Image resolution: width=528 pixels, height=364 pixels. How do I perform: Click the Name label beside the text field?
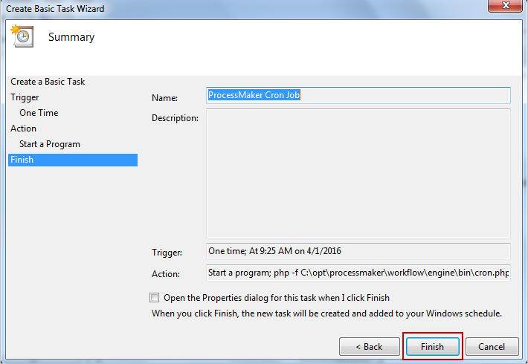point(164,97)
